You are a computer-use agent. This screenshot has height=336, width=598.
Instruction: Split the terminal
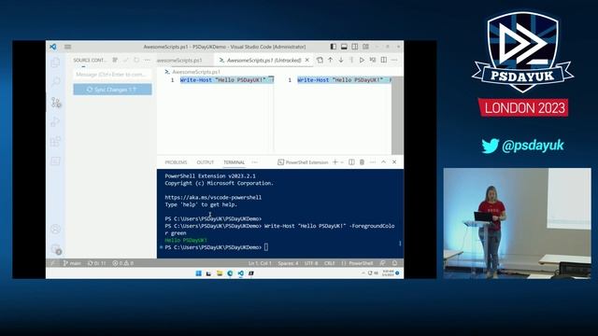pyautogui.click(x=351, y=162)
